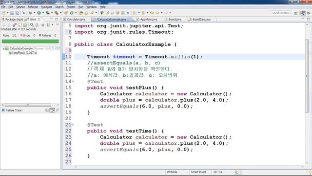Open the New file dropdown arrow
The width and height of the screenshot is (312, 176).
[8, 13]
